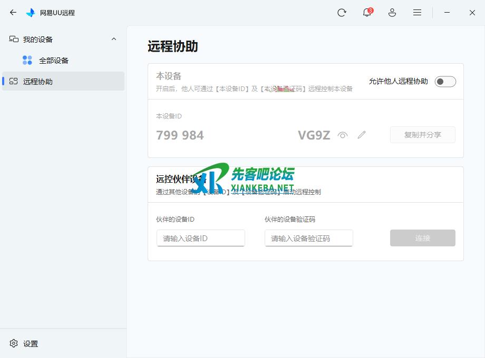Click the 复制并分享 button
This screenshot has width=485, height=358.
coord(422,135)
